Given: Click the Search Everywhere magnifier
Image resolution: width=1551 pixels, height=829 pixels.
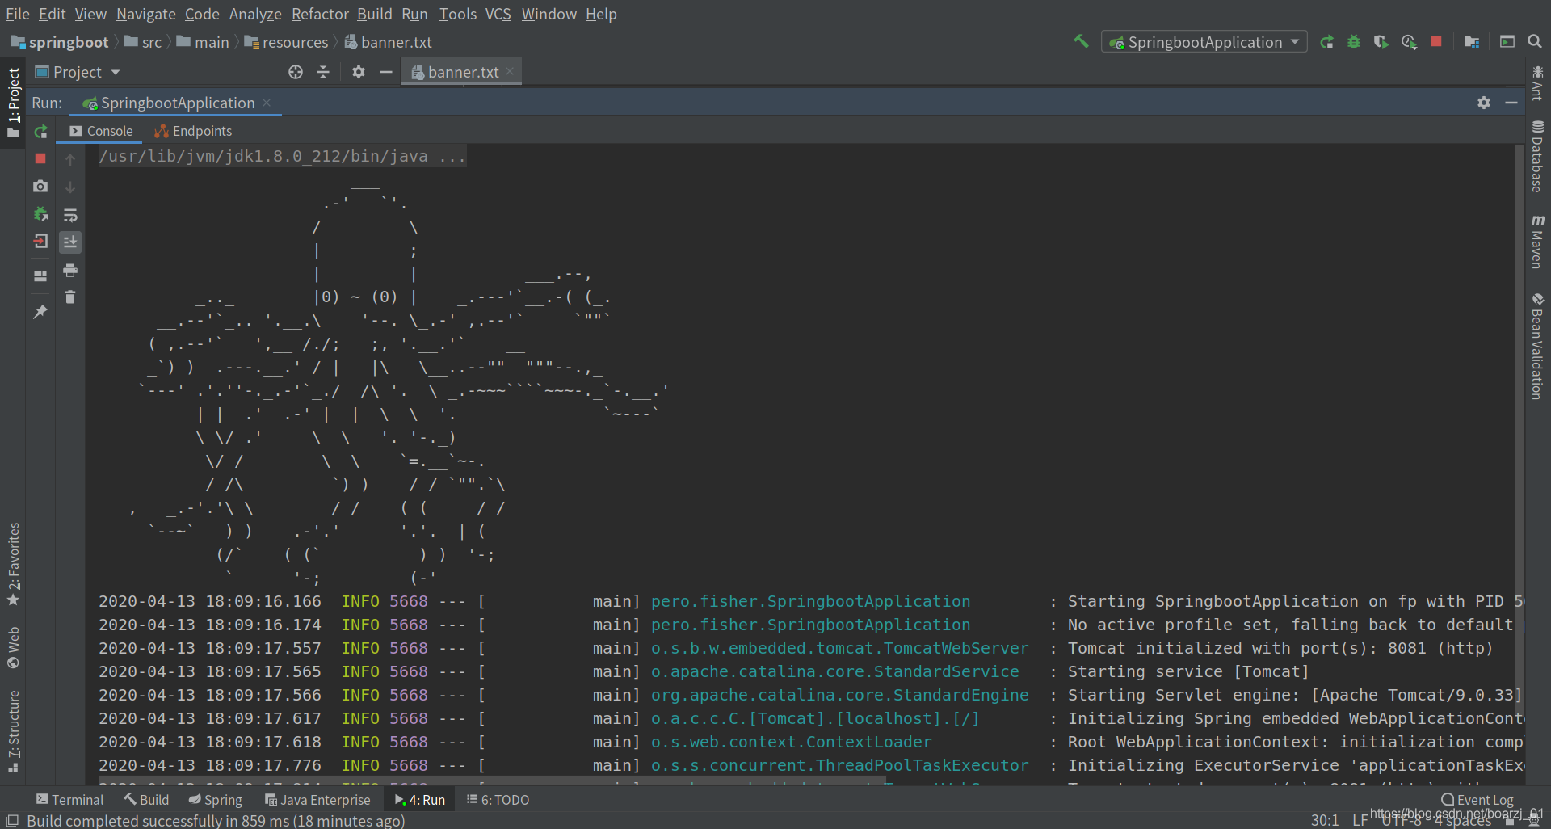Looking at the screenshot, I should tap(1535, 41).
